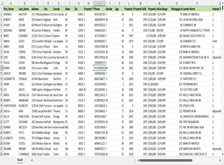Select column G header
This screenshot has height=165, width=224.
(79, 3)
